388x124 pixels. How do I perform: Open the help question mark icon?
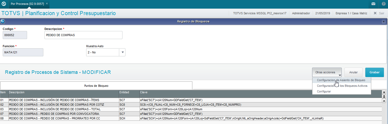(x=384, y=4)
